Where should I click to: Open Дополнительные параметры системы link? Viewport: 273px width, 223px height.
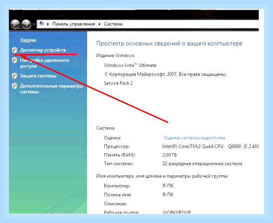click(x=51, y=89)
